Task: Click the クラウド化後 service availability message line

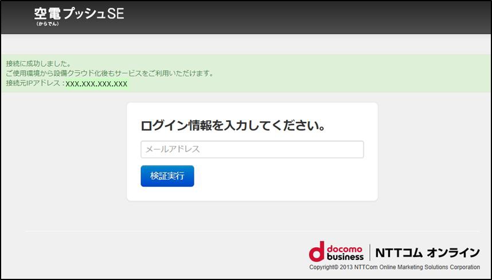Action: [x=110, y=73]
